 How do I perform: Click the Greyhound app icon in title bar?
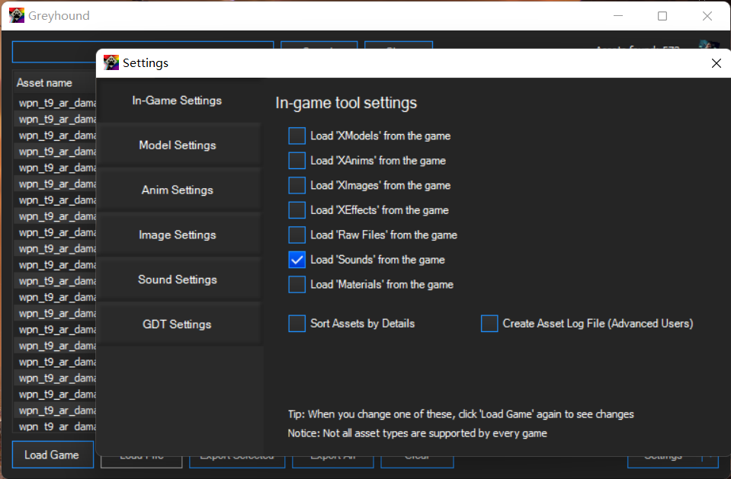click(17, 15)
